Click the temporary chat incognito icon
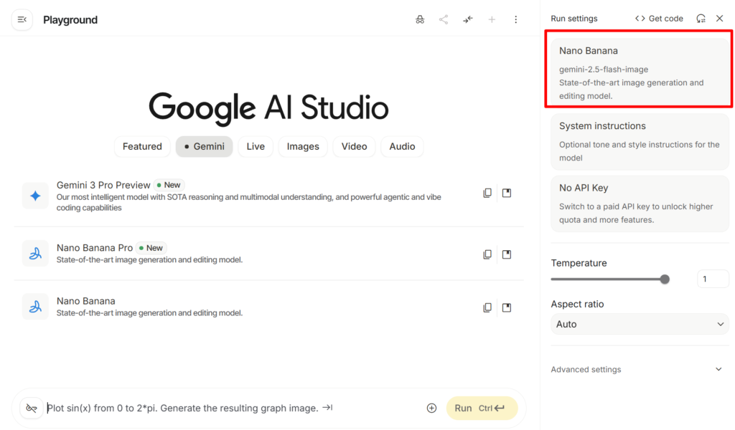 click(x=420, y=19)
